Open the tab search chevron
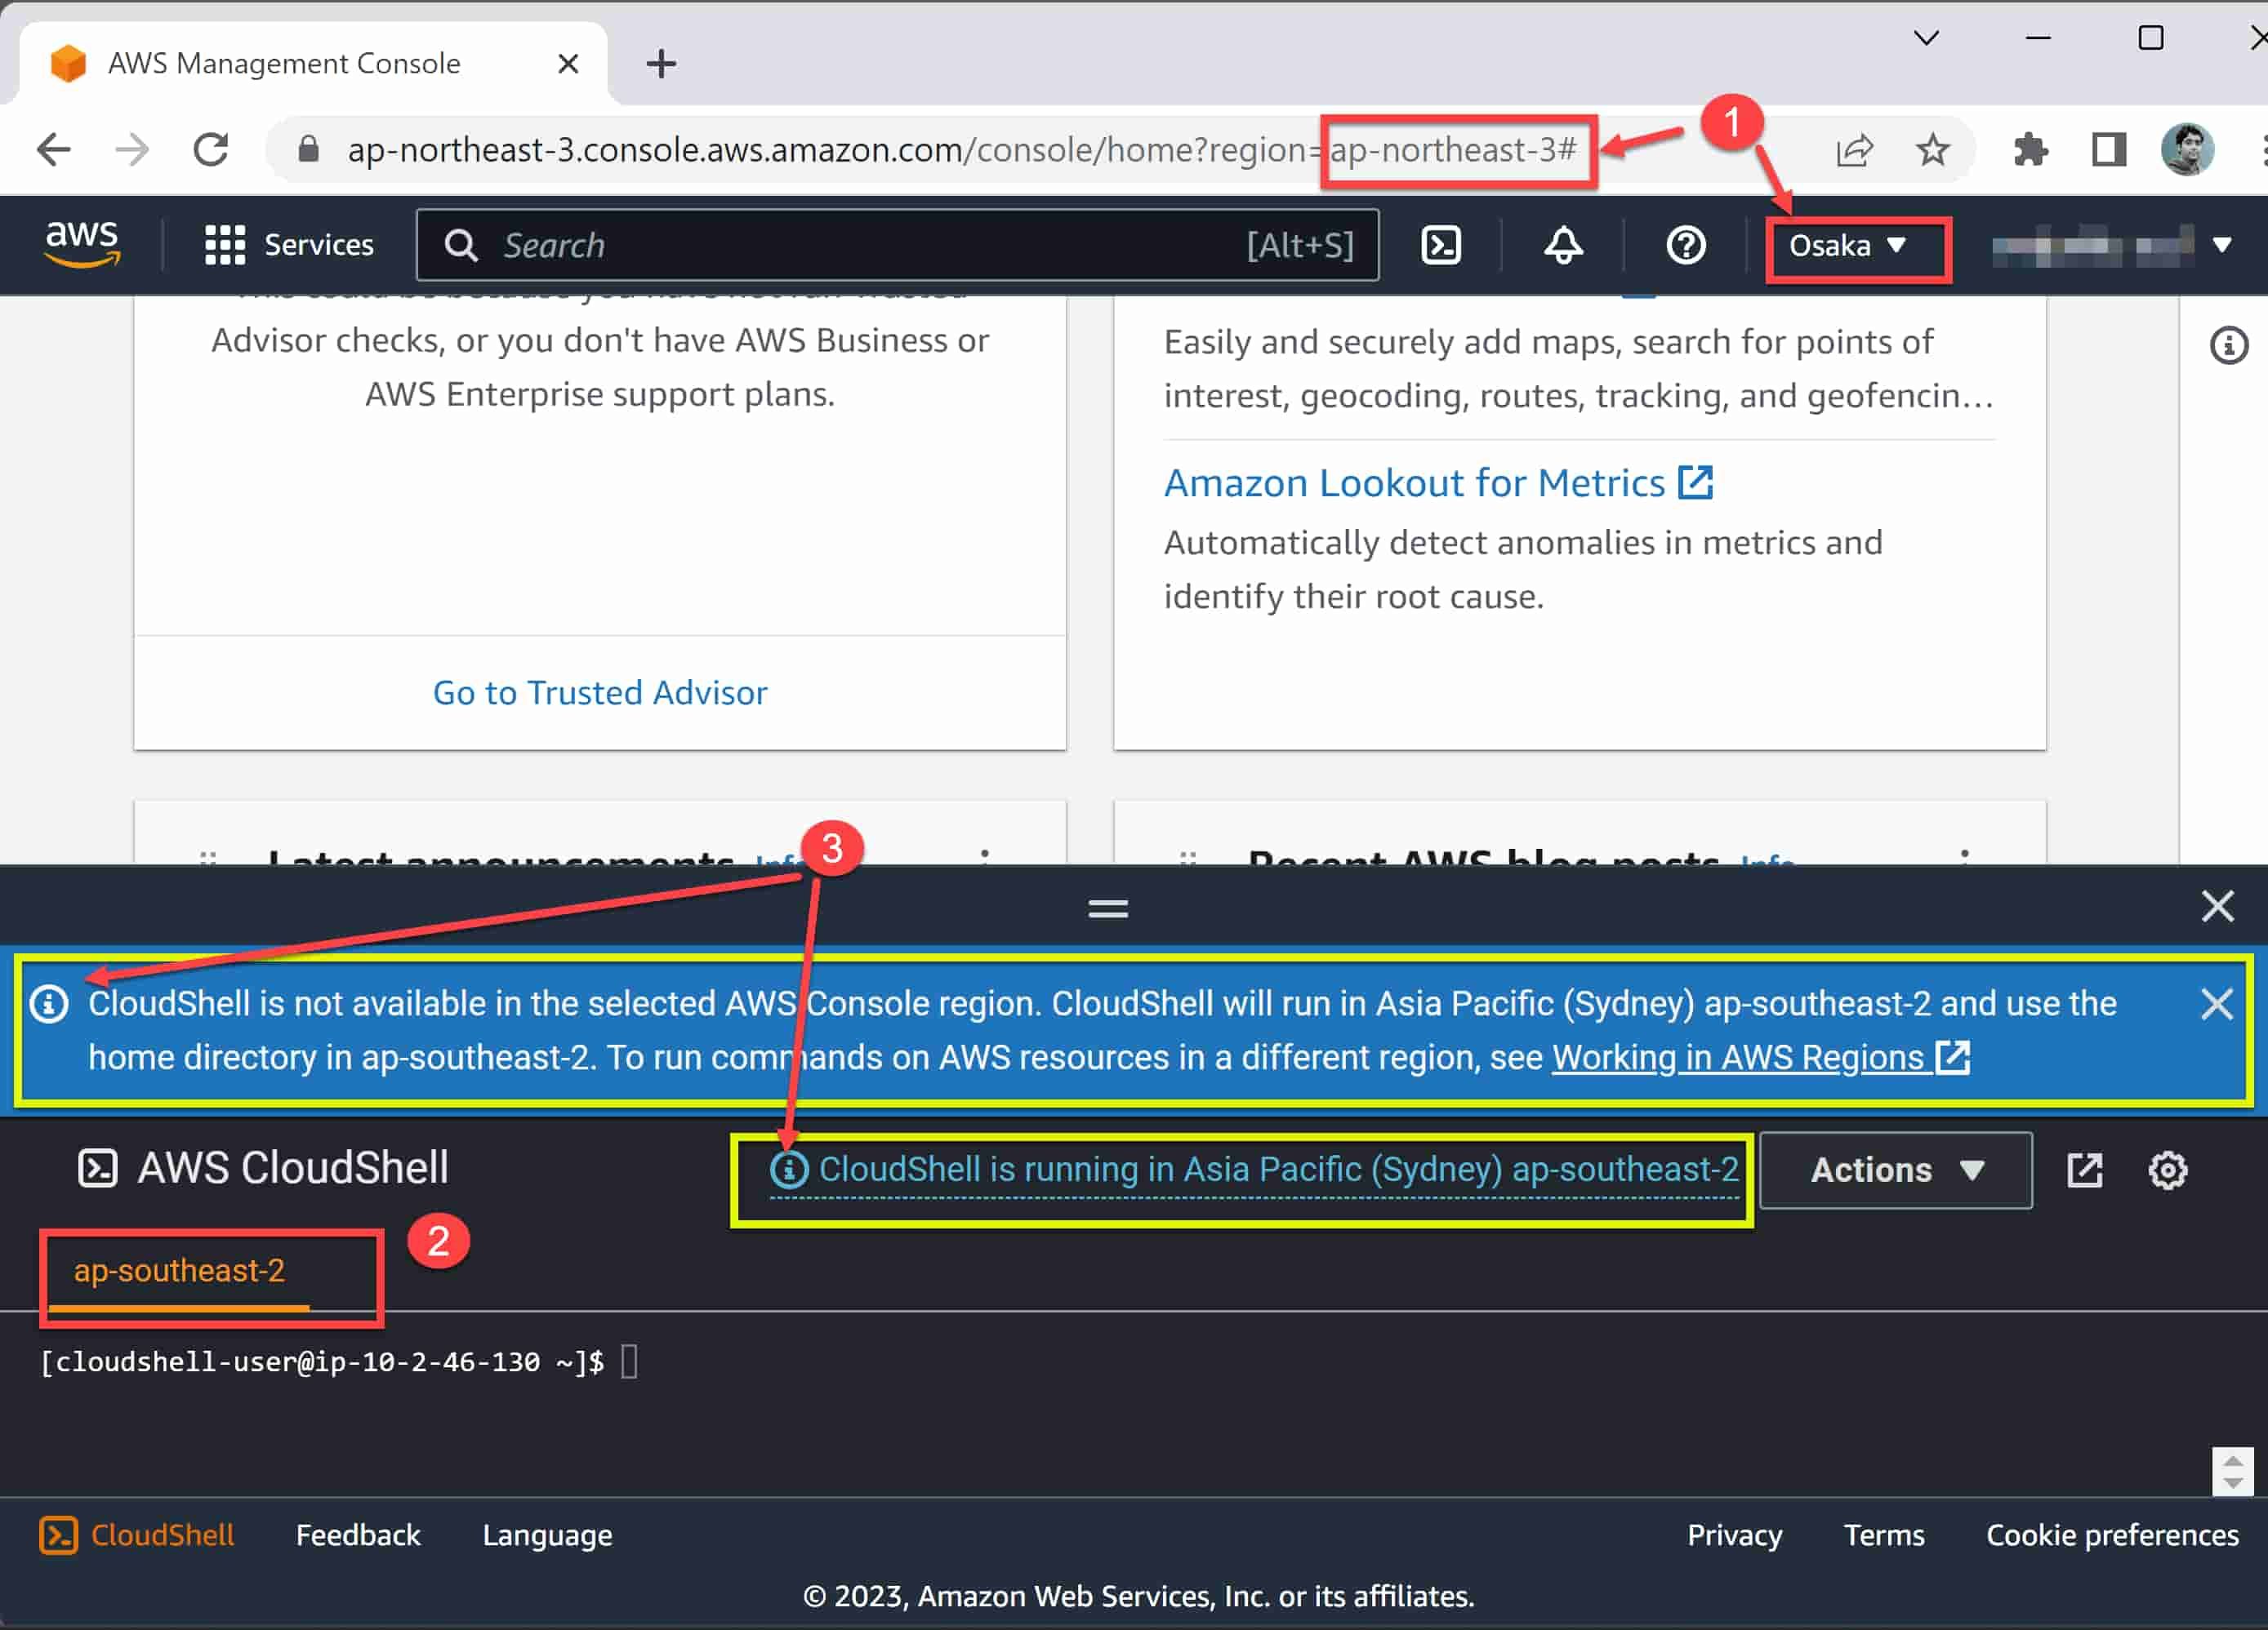 [1926, 38]
